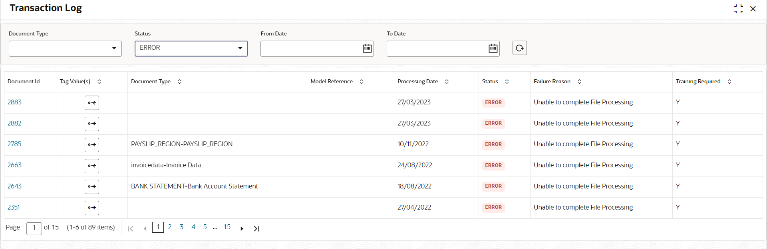This screenshot has width=767, height=249.
Task: Open tag values for document 2883
Action: click(x=92, y=103)
